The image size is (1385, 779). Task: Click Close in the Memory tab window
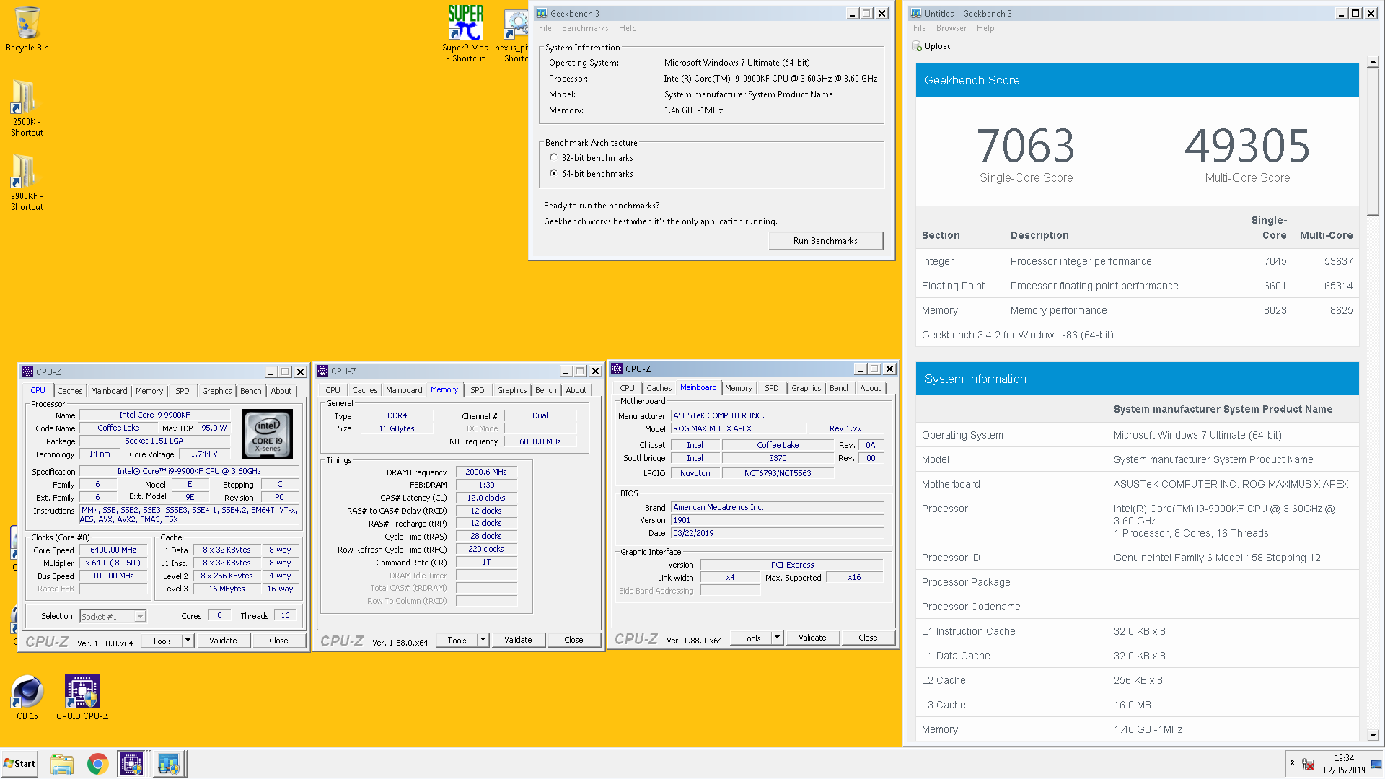pos(573,640)
